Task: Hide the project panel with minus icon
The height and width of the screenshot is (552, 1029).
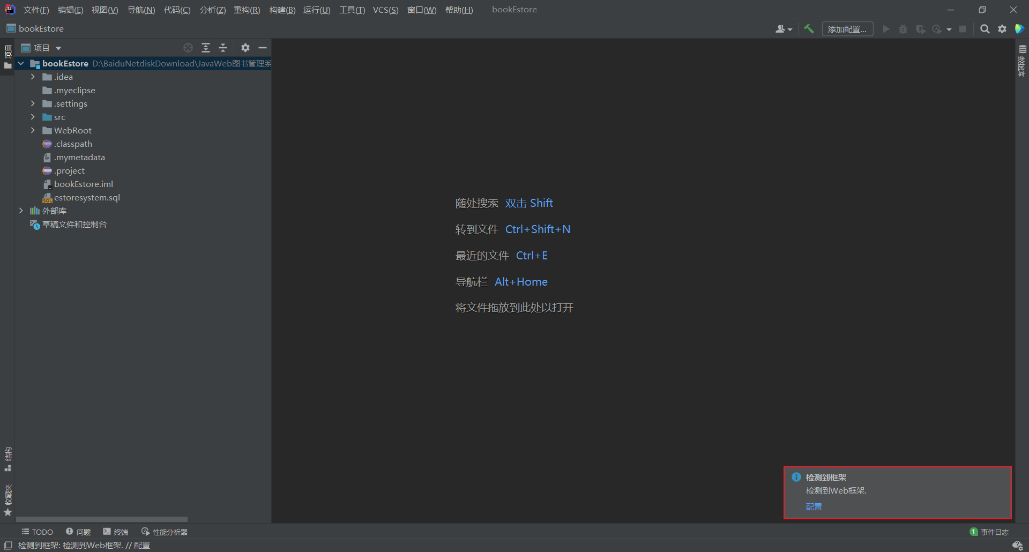Action: click(x=263, y=48)
